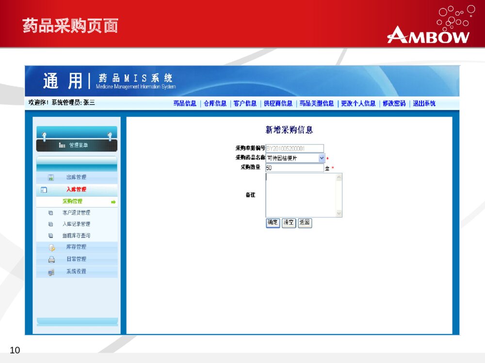The image size is (485, 363).
Task: Focus the 采购数量 input field
Action: tap(295, 167)
